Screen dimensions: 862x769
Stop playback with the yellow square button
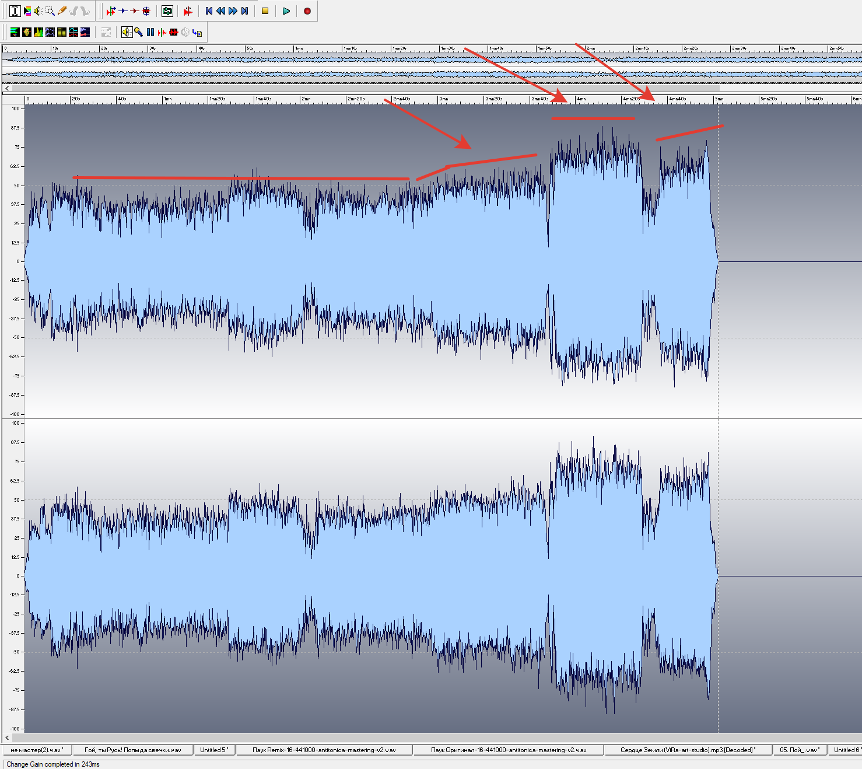pos(265,11)
